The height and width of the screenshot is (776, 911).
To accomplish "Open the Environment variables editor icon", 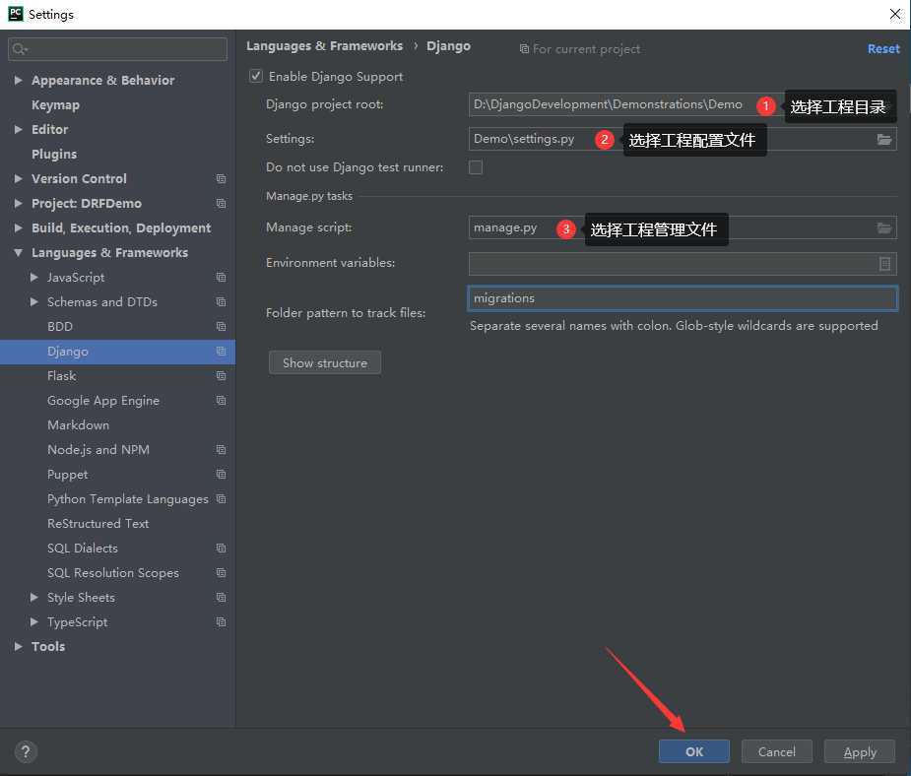I will (x=884, y=264).
